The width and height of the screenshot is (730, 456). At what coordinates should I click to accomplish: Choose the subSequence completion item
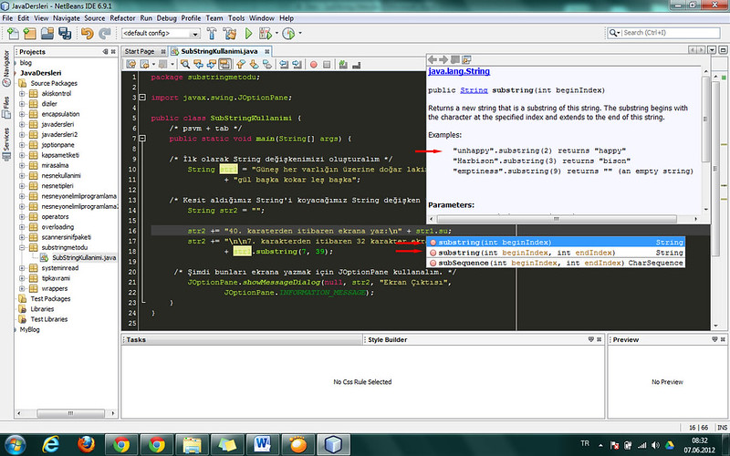(556, 263)
